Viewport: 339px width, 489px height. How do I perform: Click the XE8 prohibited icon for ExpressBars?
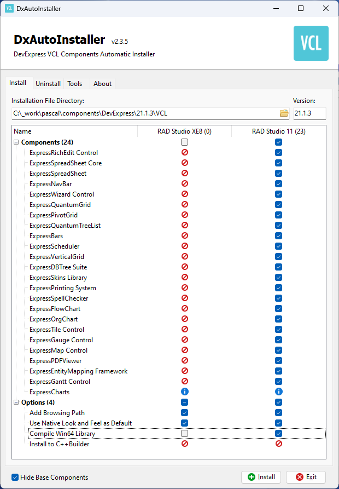coord(185,236)
